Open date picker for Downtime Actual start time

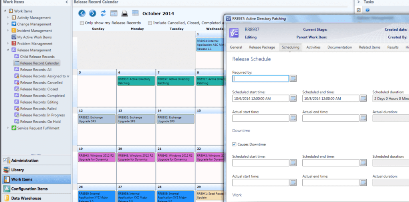tap(293, 182)
